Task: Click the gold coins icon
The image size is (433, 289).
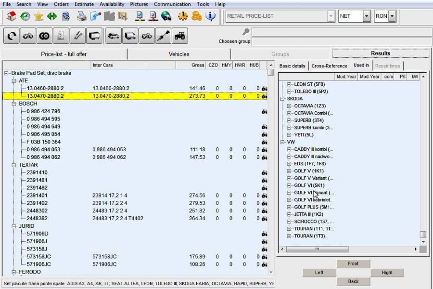Action: point(196,16)
